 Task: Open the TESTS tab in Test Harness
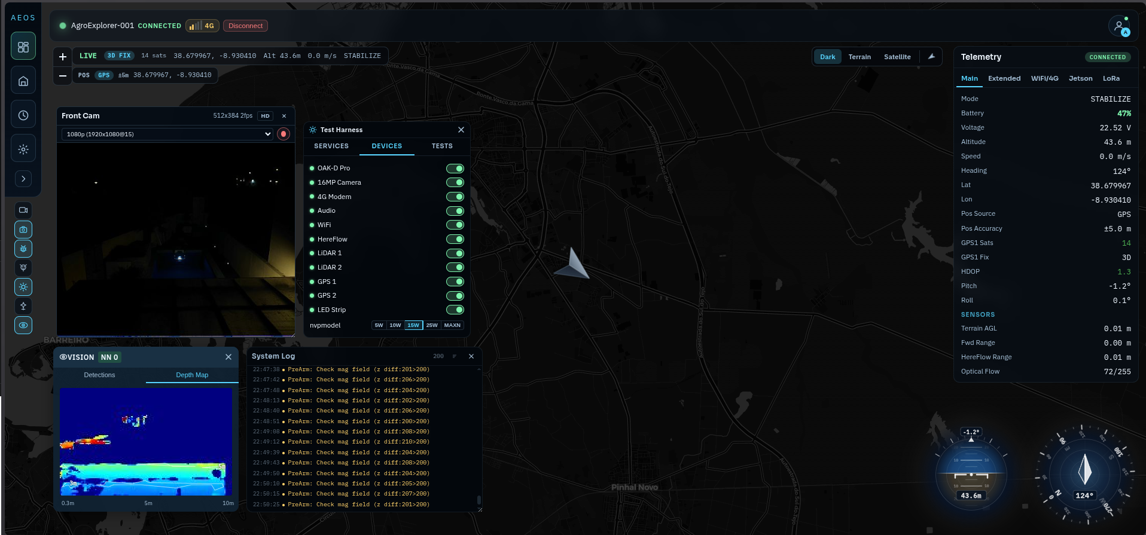(x=442, y=146)
